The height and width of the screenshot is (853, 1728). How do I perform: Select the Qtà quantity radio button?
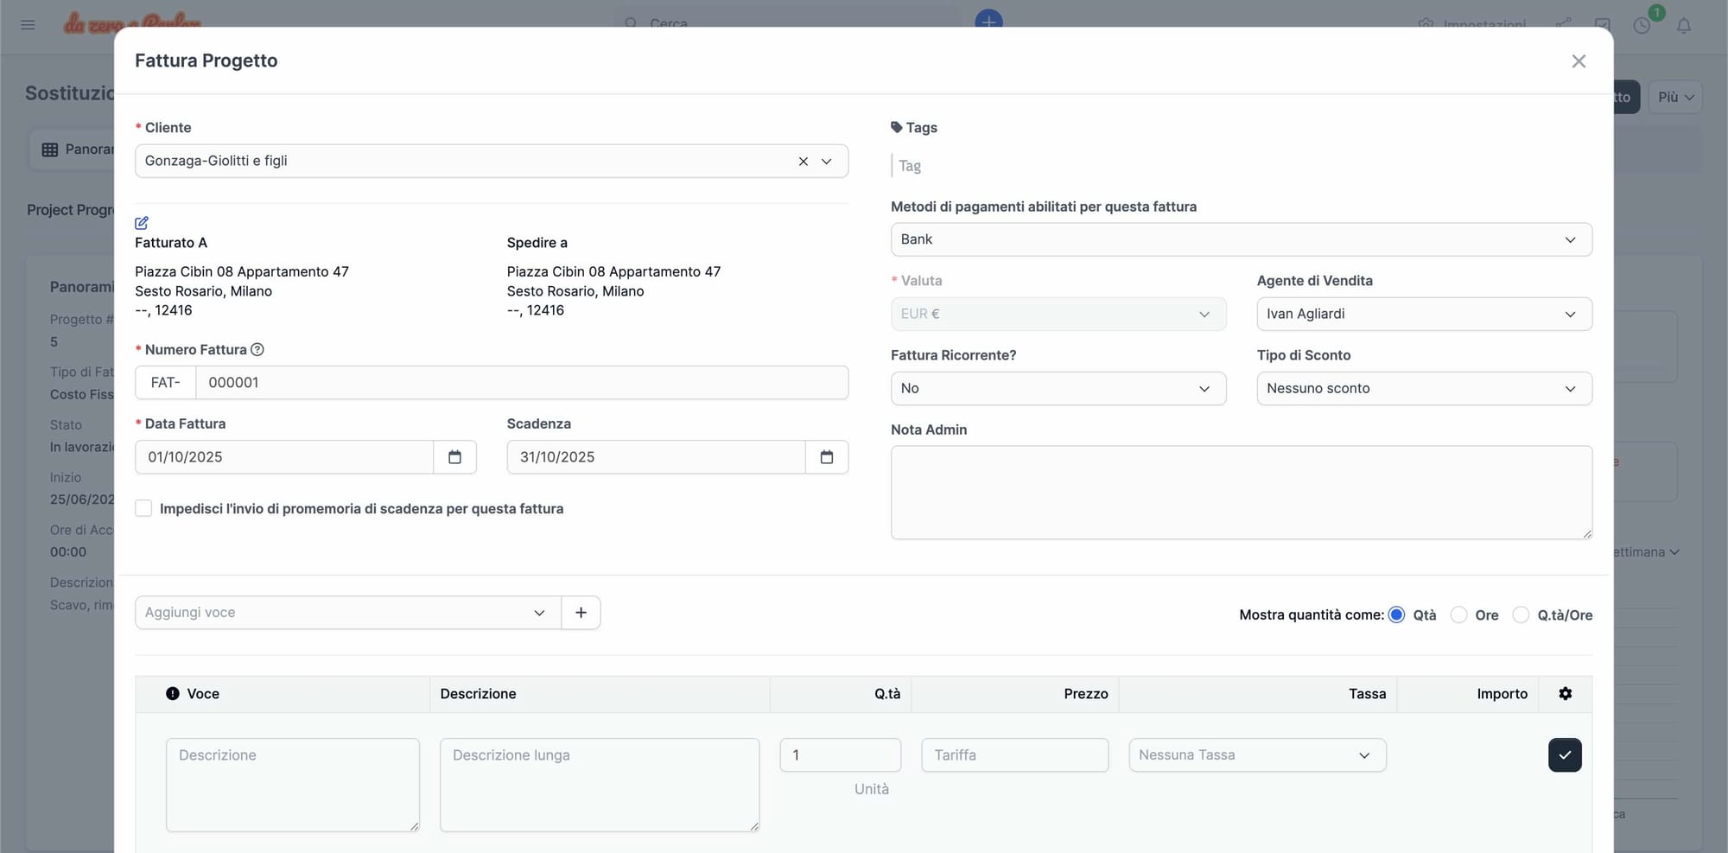(x=1396, y=615)
